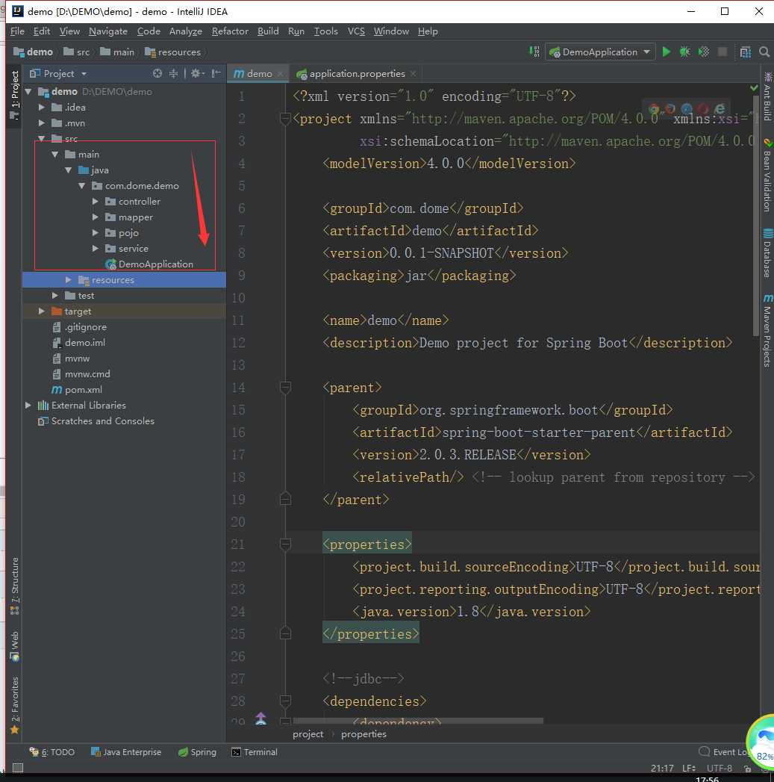Click the overridden-method gutter arrow icon
The height and width of the screenshot is (782, 774).
260,719
